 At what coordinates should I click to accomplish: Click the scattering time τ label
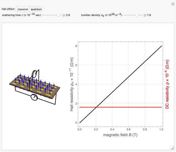point(21,15)
